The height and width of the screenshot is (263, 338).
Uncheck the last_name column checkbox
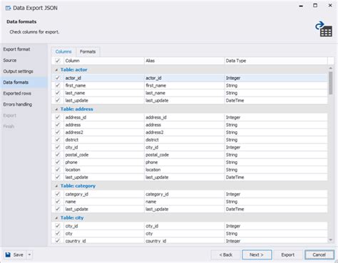(58, 93)
